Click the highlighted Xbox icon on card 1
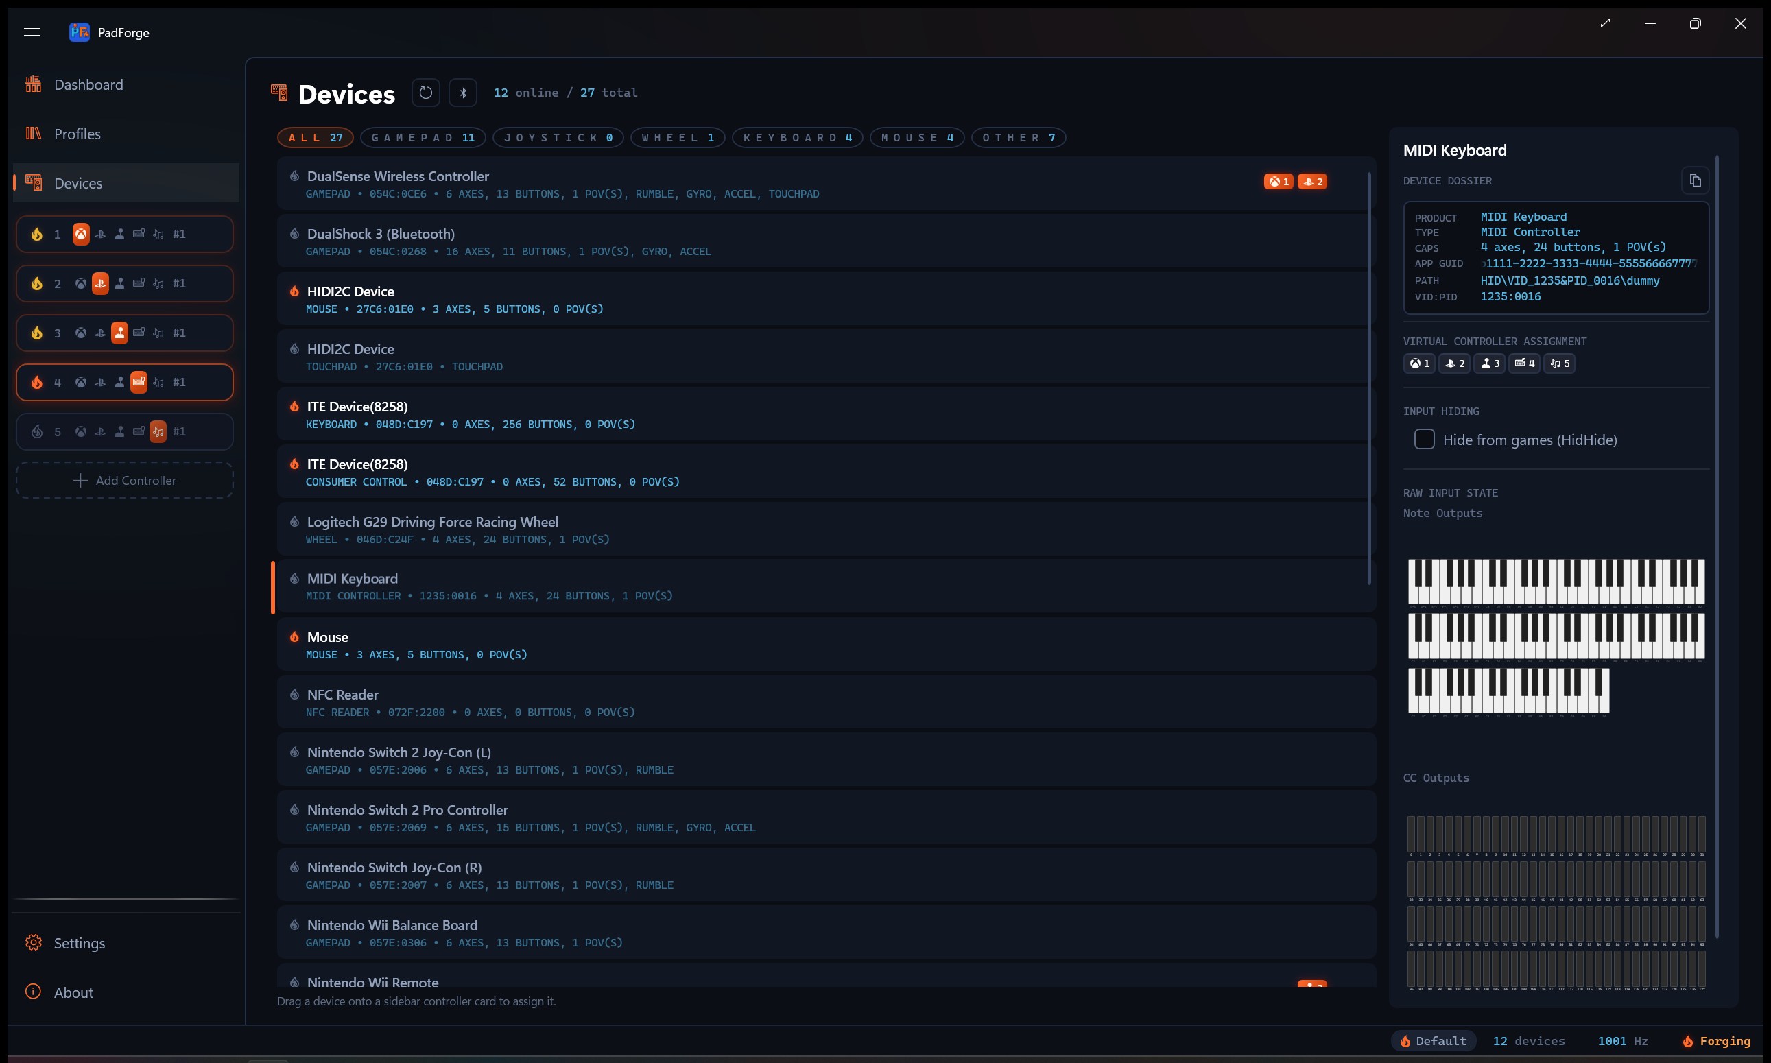The image size is (1771, 1063). coord(81,235)
